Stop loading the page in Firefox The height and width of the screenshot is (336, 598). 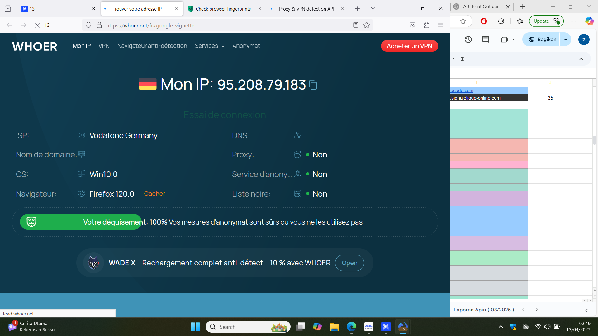pos(37,25)
